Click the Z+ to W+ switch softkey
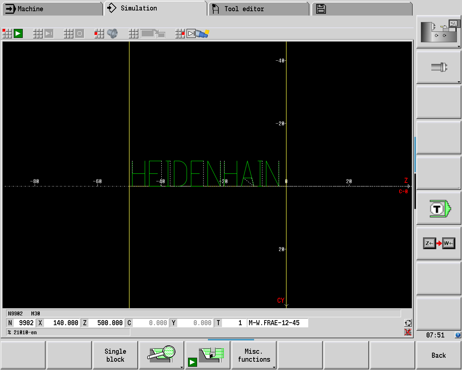Image resolution: width=462 pixels, height=370 pixels. (439, 243)
